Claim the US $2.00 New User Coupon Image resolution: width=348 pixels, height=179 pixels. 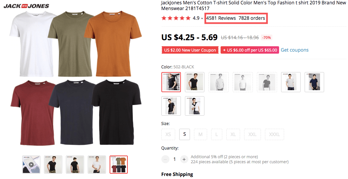point(190,50)
